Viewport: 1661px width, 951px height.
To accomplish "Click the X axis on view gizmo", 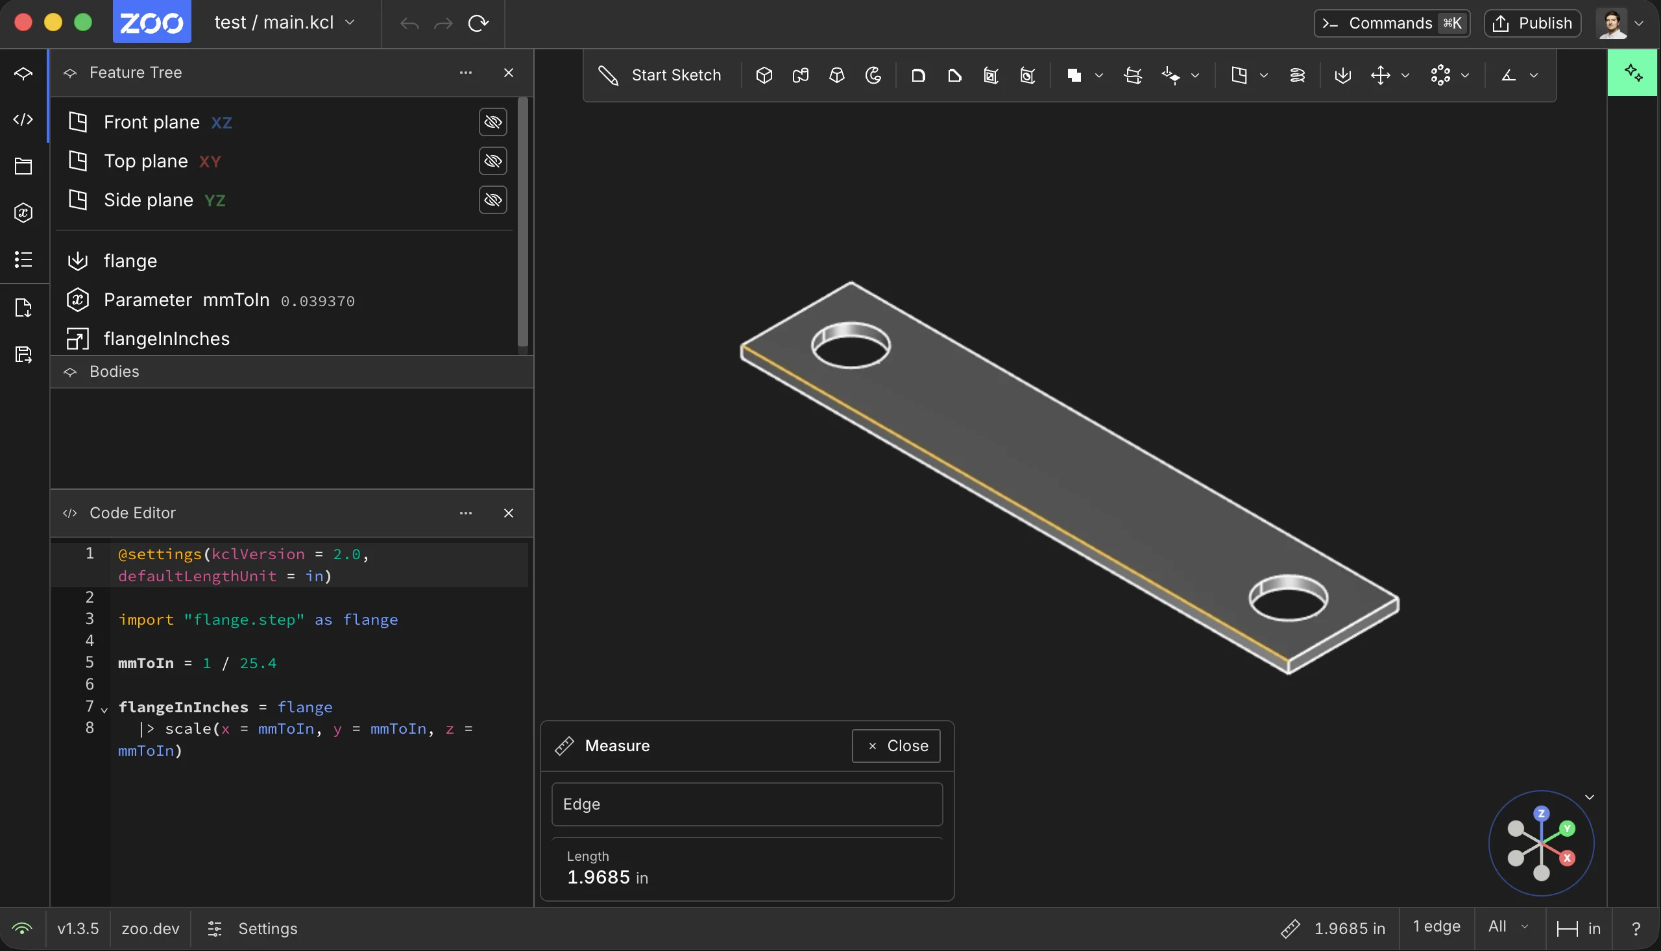I will [1567, 858].
